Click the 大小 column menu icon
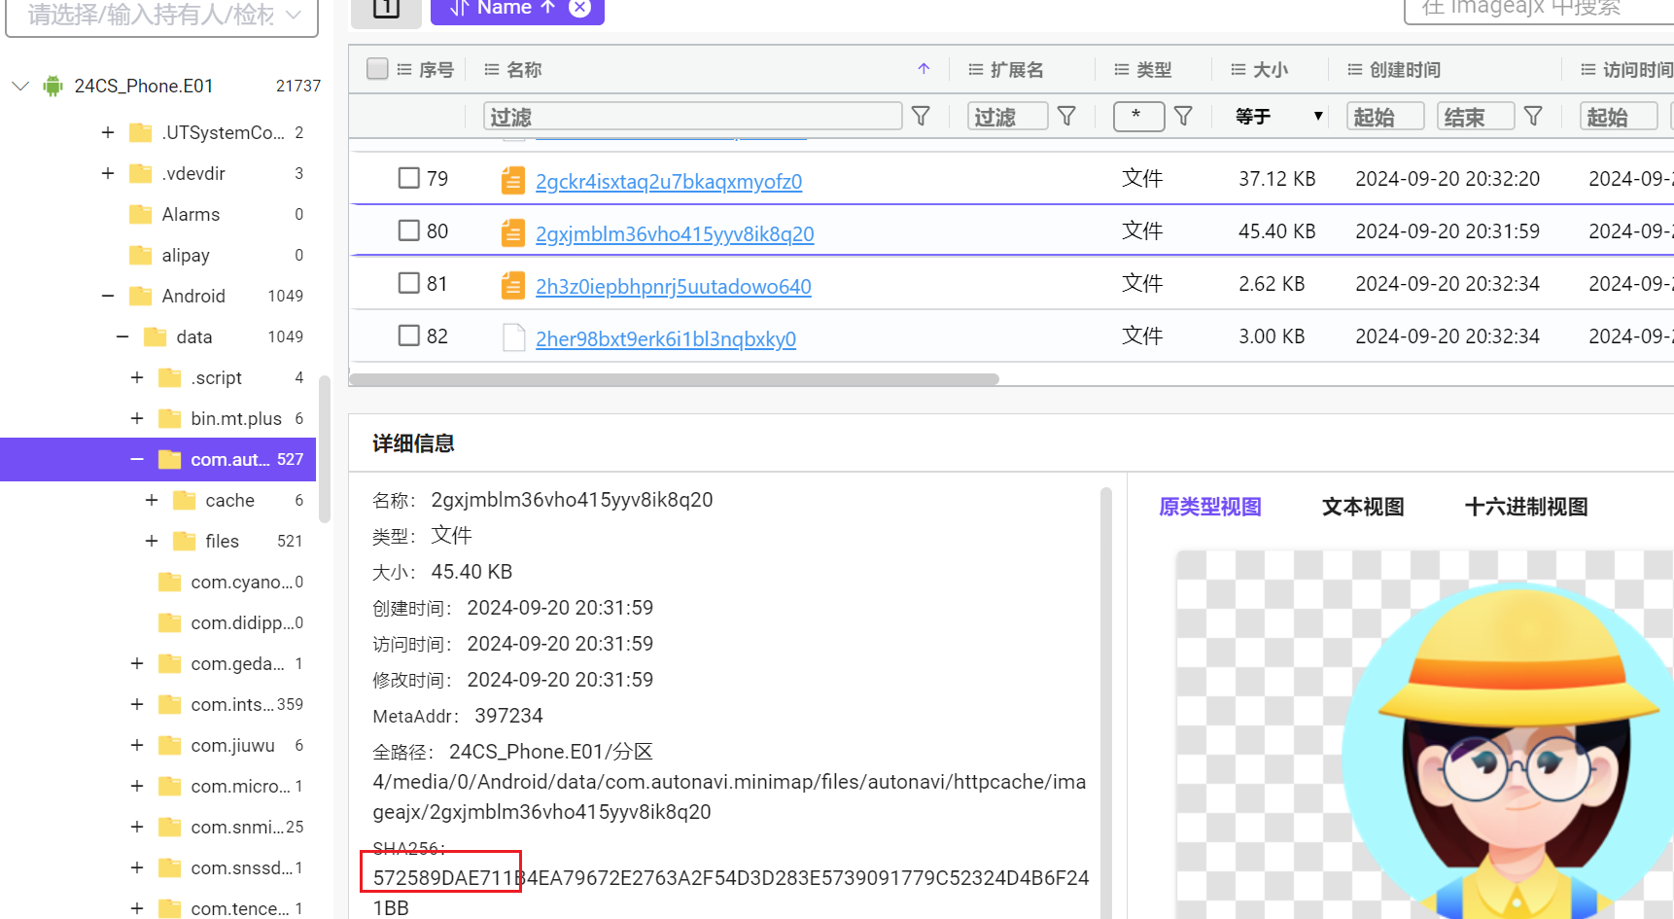 coord(1238,70)
